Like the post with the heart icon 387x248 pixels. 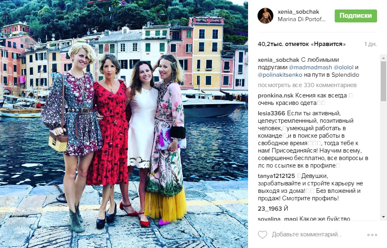(x=263, y=235)
